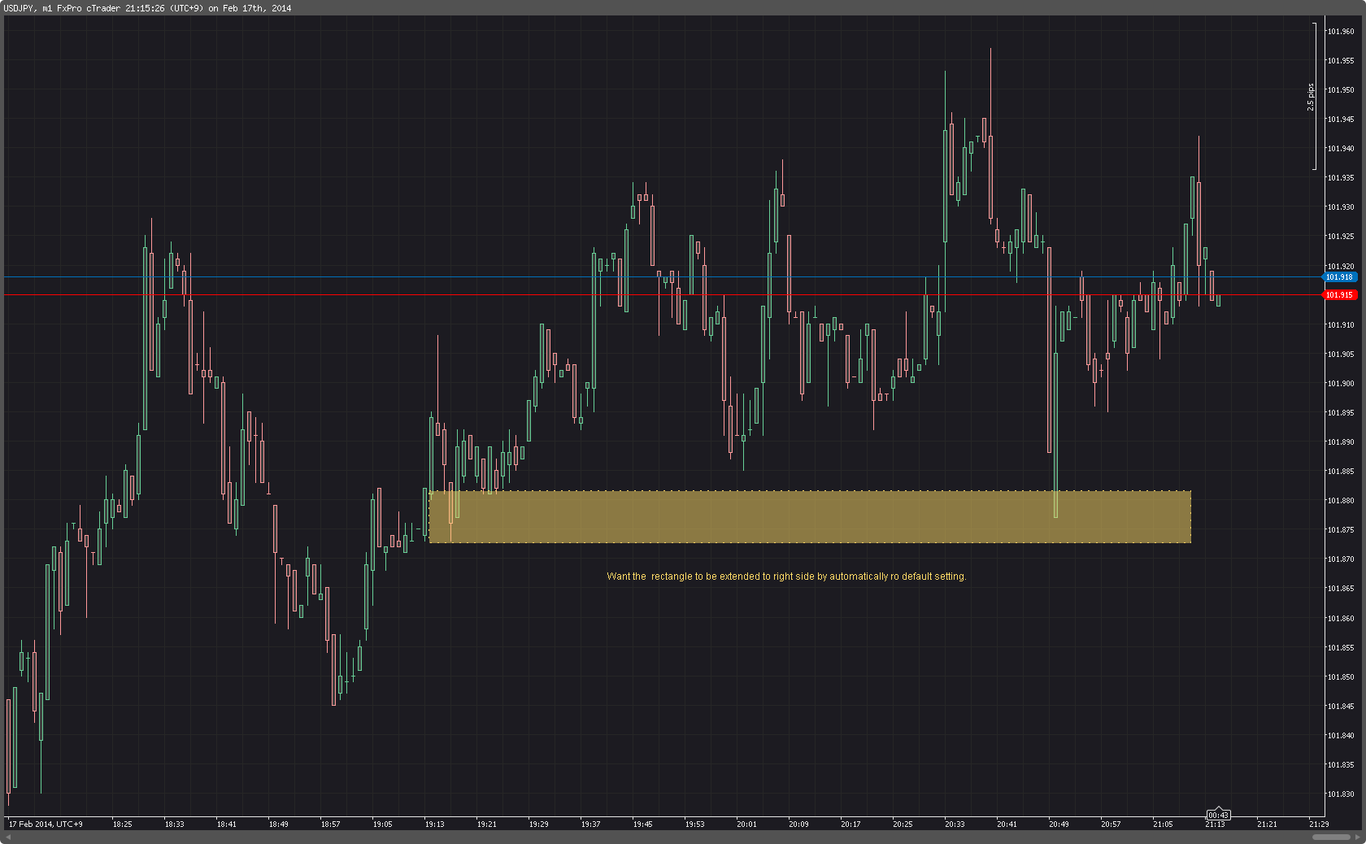Click the '2.5 pips' scale indicator
Image resolution: width=1366 pixels, height=844 pixels.
pos(1311,97)
